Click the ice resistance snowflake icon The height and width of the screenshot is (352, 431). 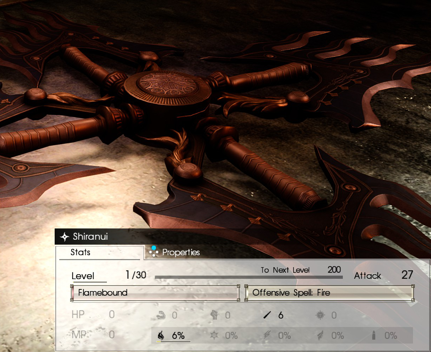tap(214, 335)
